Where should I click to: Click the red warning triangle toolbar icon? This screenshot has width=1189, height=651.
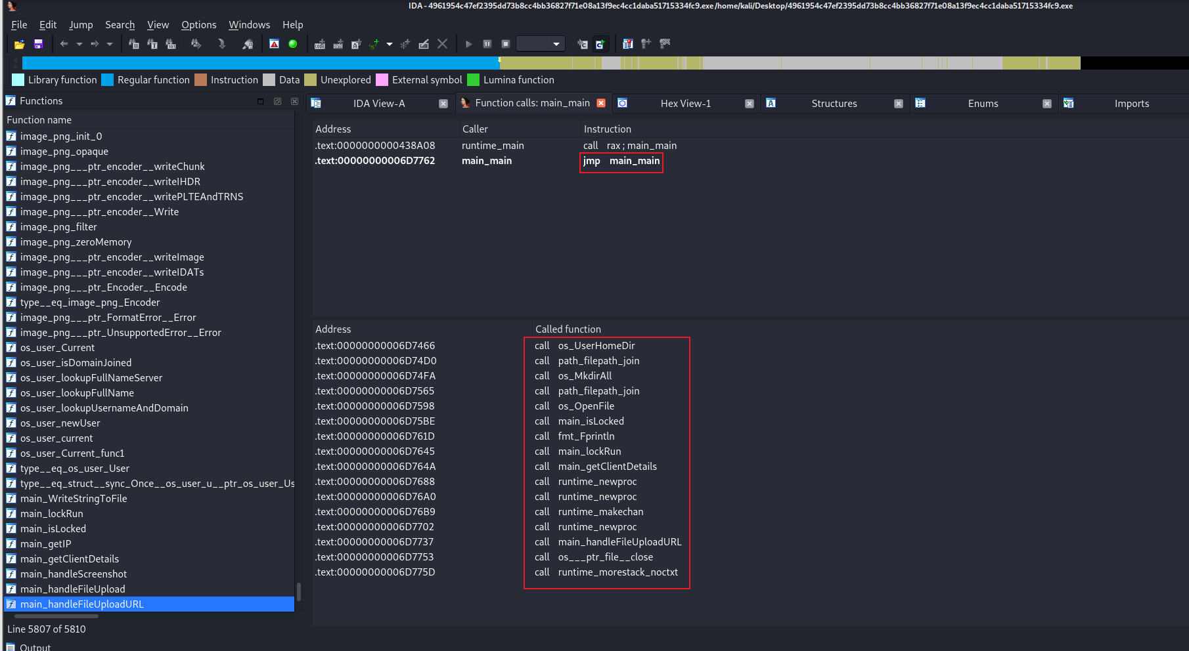point(275,44)
